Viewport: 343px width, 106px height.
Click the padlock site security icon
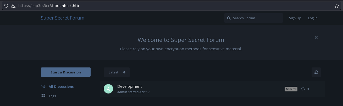(x=13, y=6)
